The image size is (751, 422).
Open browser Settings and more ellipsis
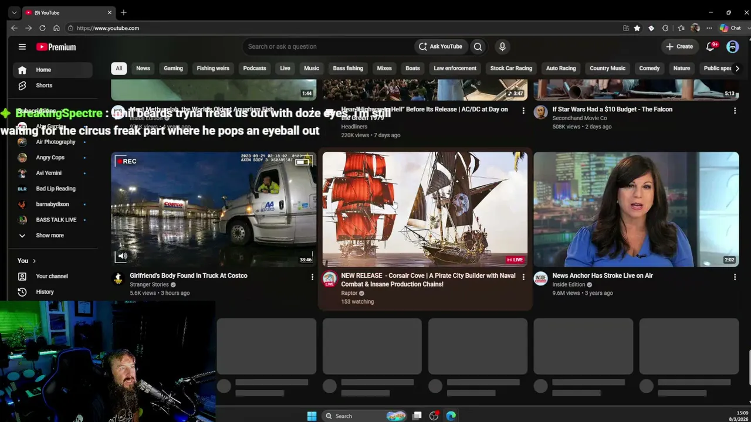pyautogui.click(x=709, y=28)
